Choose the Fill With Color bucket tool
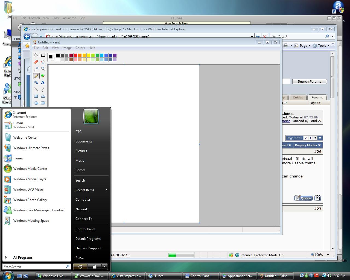This screenshot has height=280, width=350. (43, 62)
